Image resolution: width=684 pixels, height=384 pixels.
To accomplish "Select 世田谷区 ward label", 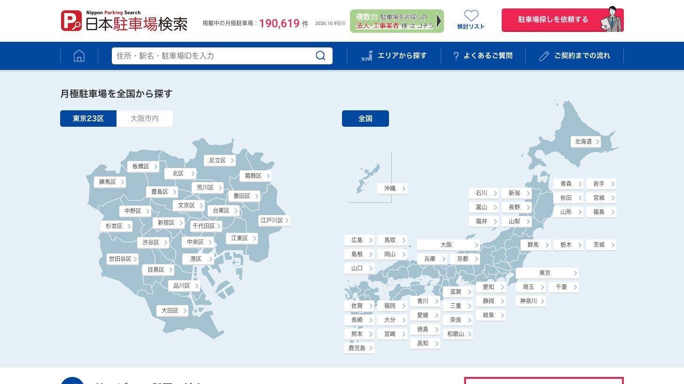I will pyautogui.click(x=122, y=259).
